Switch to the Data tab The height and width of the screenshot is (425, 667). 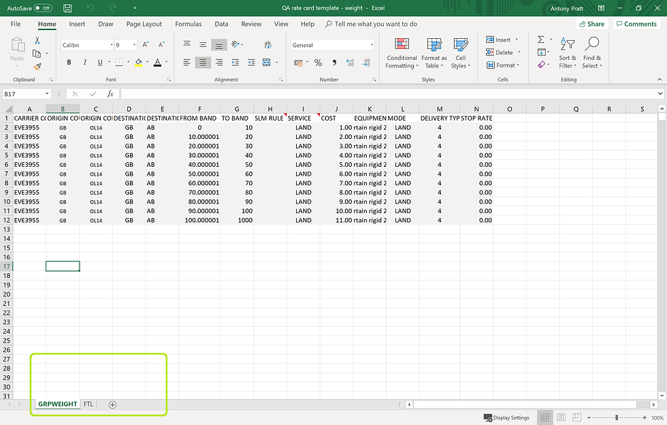pos(221,24)
